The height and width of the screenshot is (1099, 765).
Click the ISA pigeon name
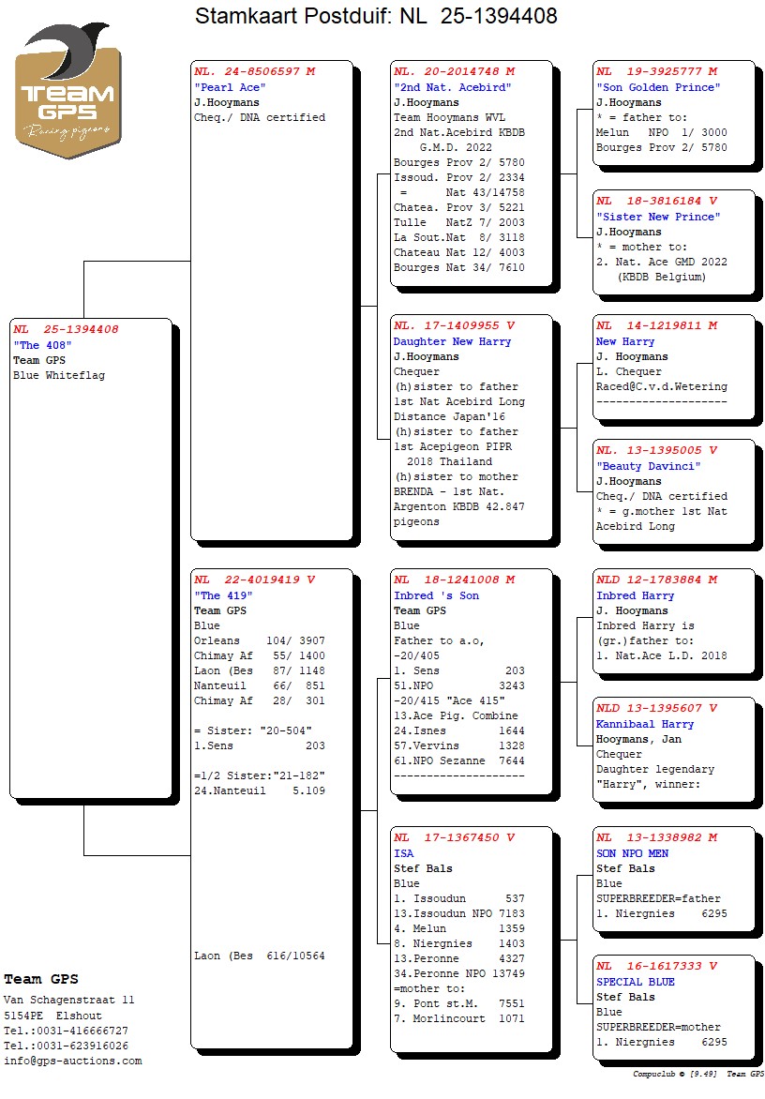coord(404,853)
